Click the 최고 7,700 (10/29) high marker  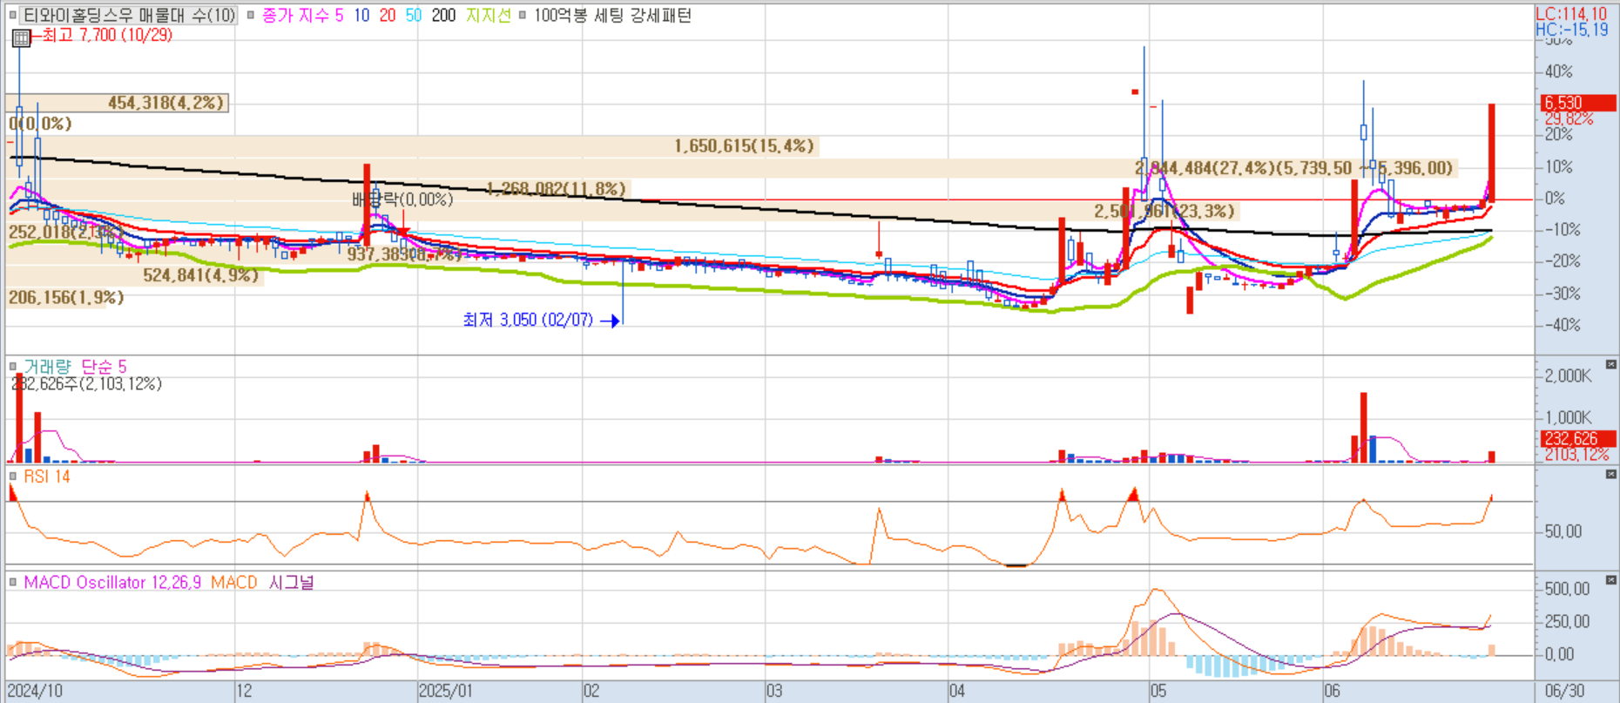point(107,35)
